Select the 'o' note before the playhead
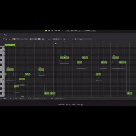The width and height of the screenshot is (136, 136). [x=47, y=93]
